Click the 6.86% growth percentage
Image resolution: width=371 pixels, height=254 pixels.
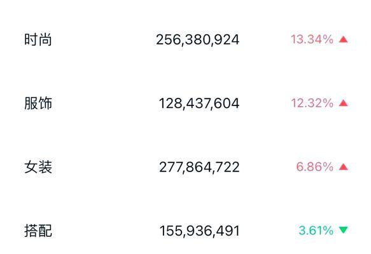click(x=315, y=167)
